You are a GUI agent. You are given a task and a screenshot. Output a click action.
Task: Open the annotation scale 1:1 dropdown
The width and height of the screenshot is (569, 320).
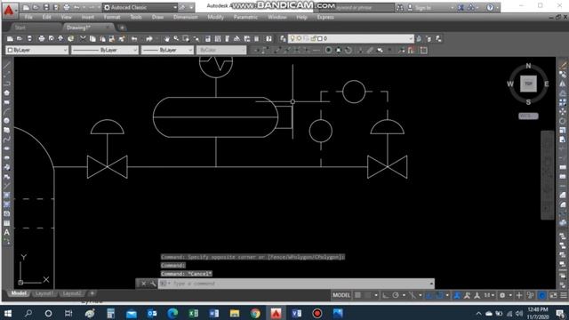click(489, 295)
